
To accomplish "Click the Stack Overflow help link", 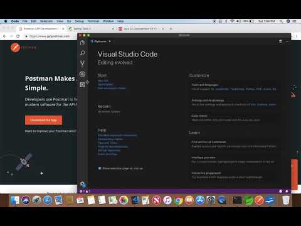I will click(108, 154).
